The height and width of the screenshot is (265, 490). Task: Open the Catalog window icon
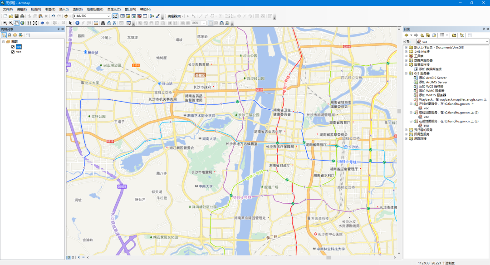(128, 16)
